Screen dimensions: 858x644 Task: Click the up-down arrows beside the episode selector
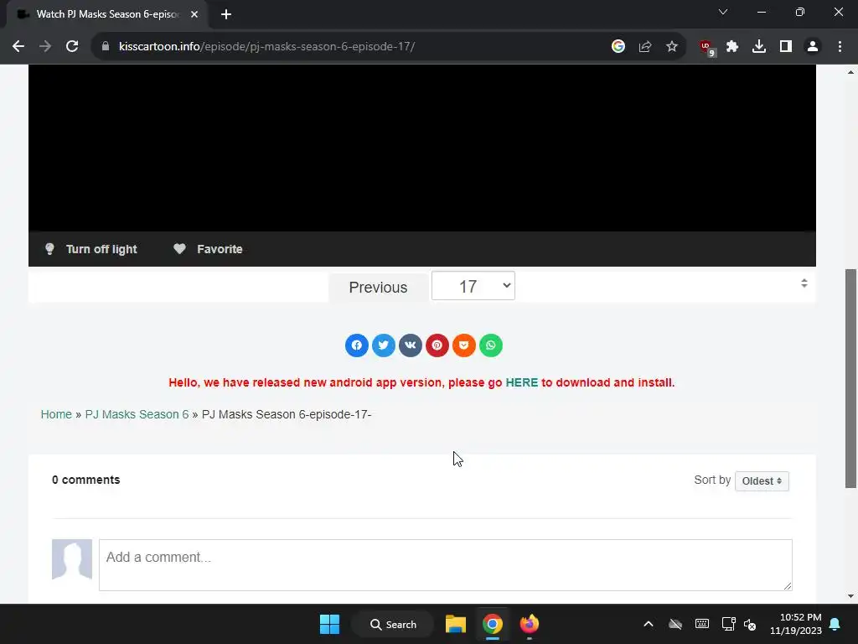tap(804, 283)
